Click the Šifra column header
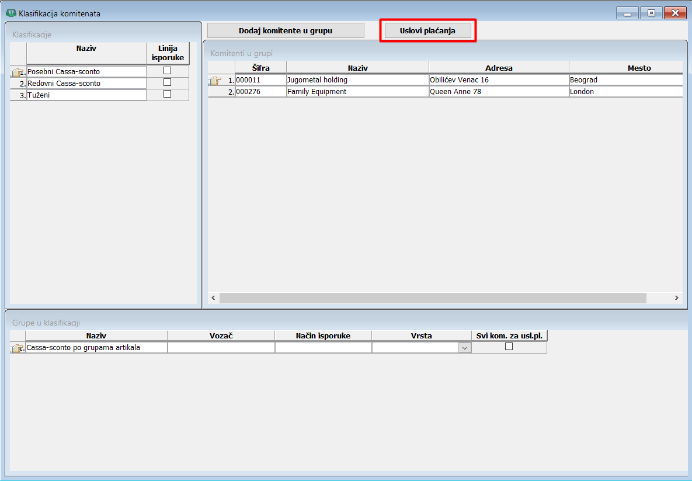This screenshot has width=692, height=481. tap(260, 68)
